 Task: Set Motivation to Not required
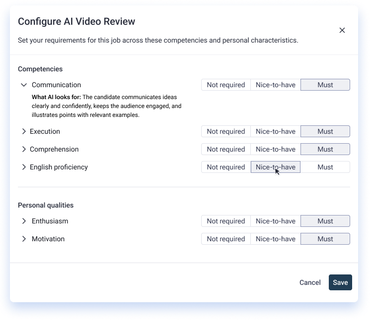[x=226, y=239]
